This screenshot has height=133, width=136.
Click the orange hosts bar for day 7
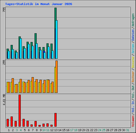[33, 85]
